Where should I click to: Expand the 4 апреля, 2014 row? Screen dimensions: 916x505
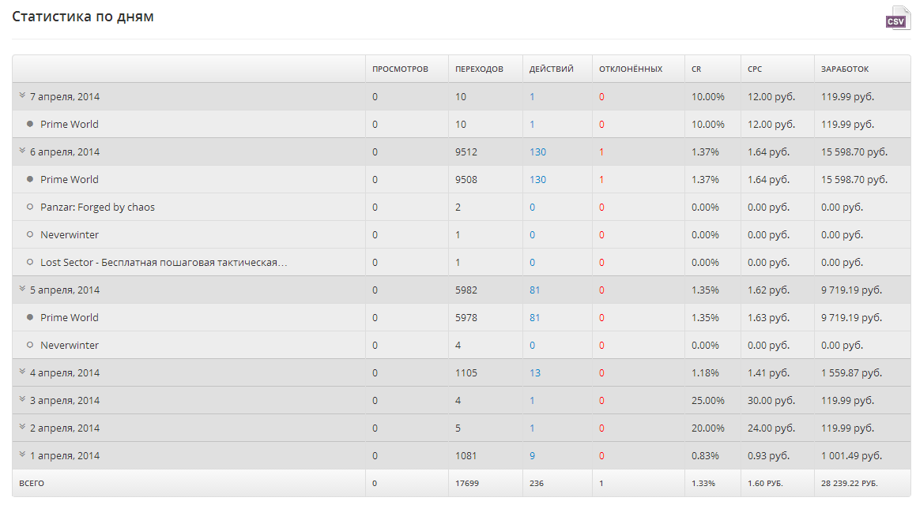point(23,372)
